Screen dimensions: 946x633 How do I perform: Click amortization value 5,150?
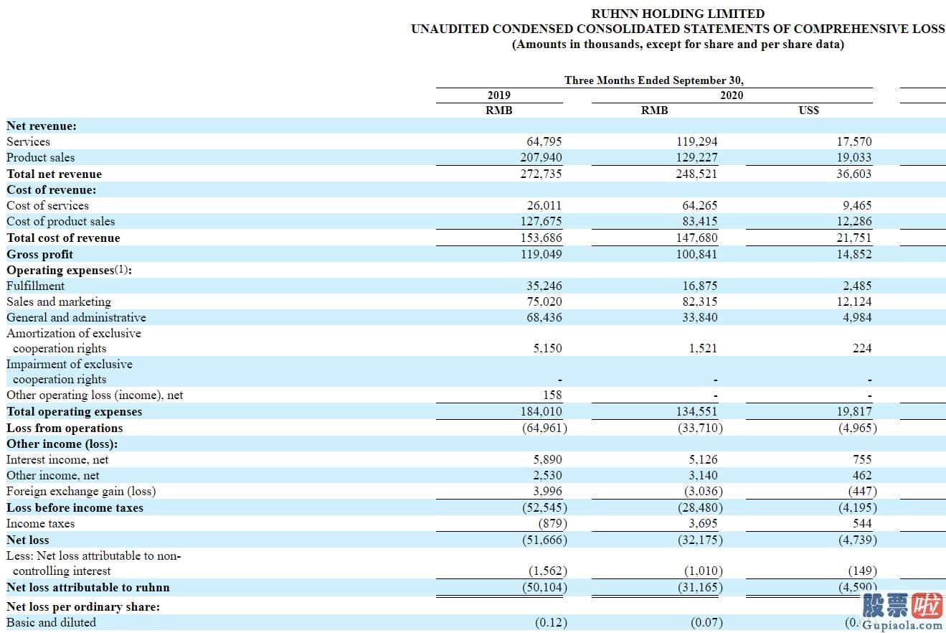[548, 349]
